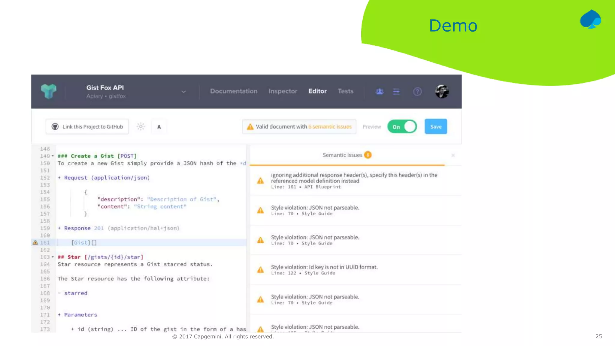This screenshot has width=615, height=346.
Task: Click the Apiary logo icon
Action: click(49, 91)
